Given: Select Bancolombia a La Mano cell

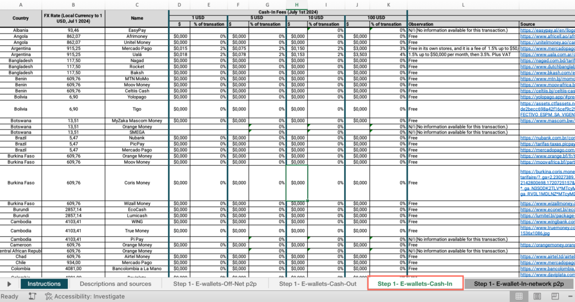Looking at the screenshot, I should (137, 269).
